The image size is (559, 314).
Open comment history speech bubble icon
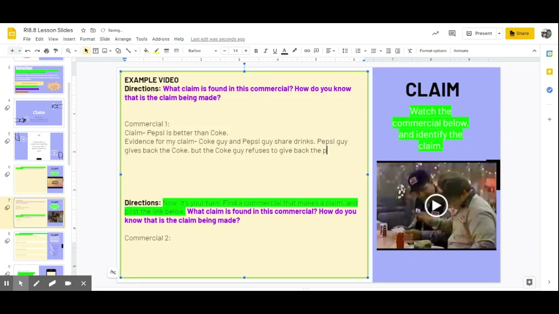(x=452, y=33)
